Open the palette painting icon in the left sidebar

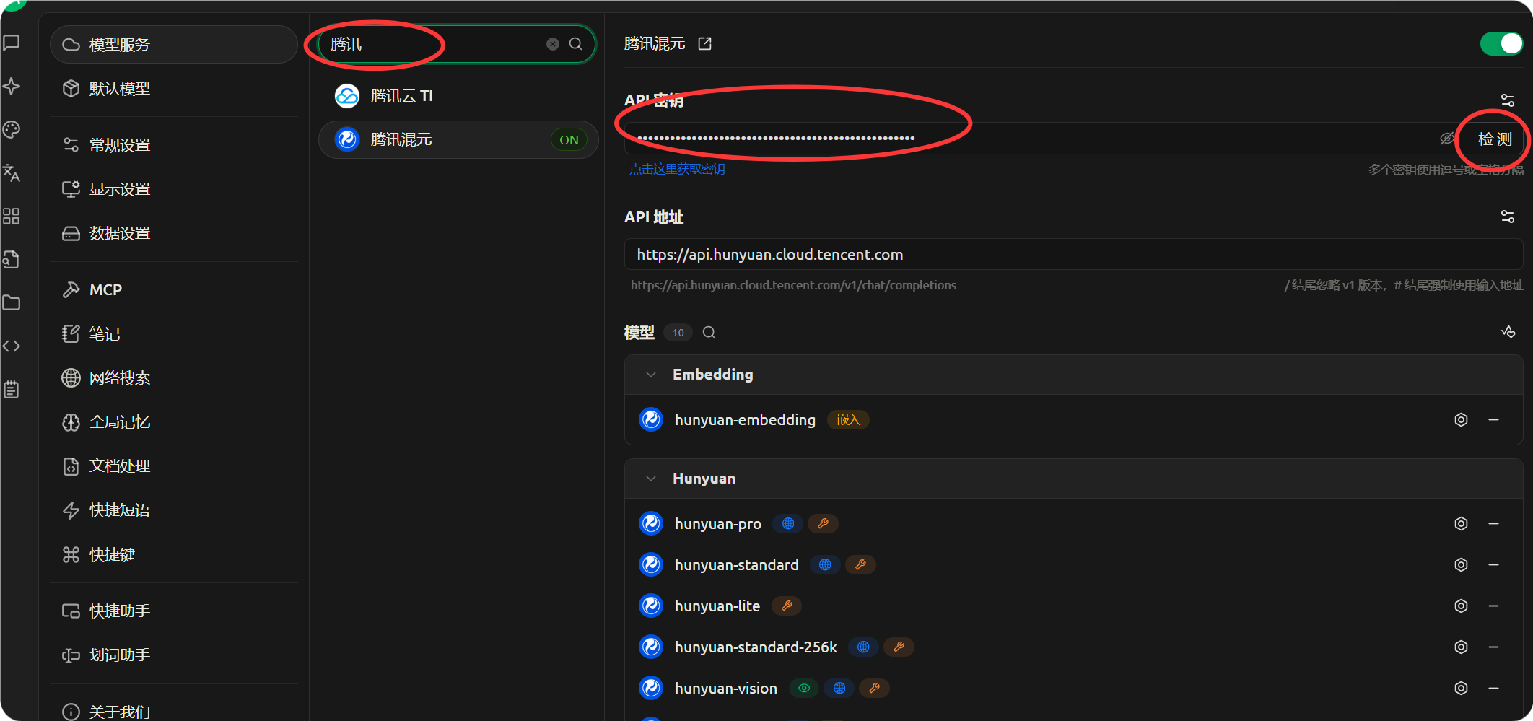click(x=12, y=130)
